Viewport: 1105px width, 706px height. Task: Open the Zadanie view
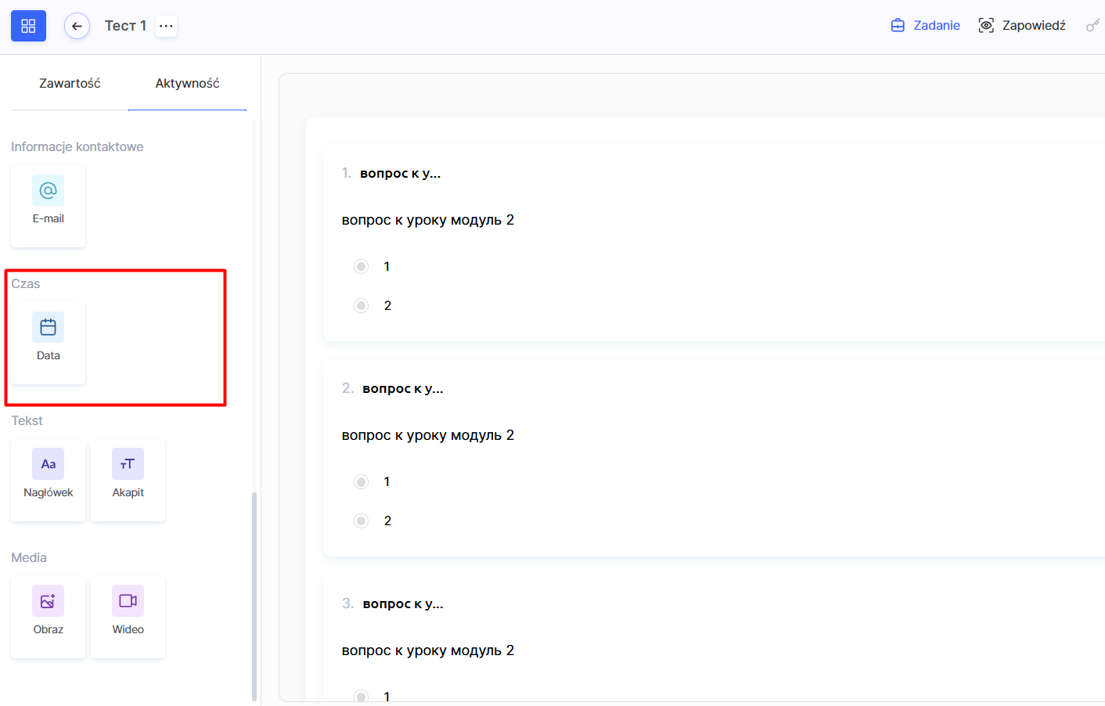tap(925, 26)
